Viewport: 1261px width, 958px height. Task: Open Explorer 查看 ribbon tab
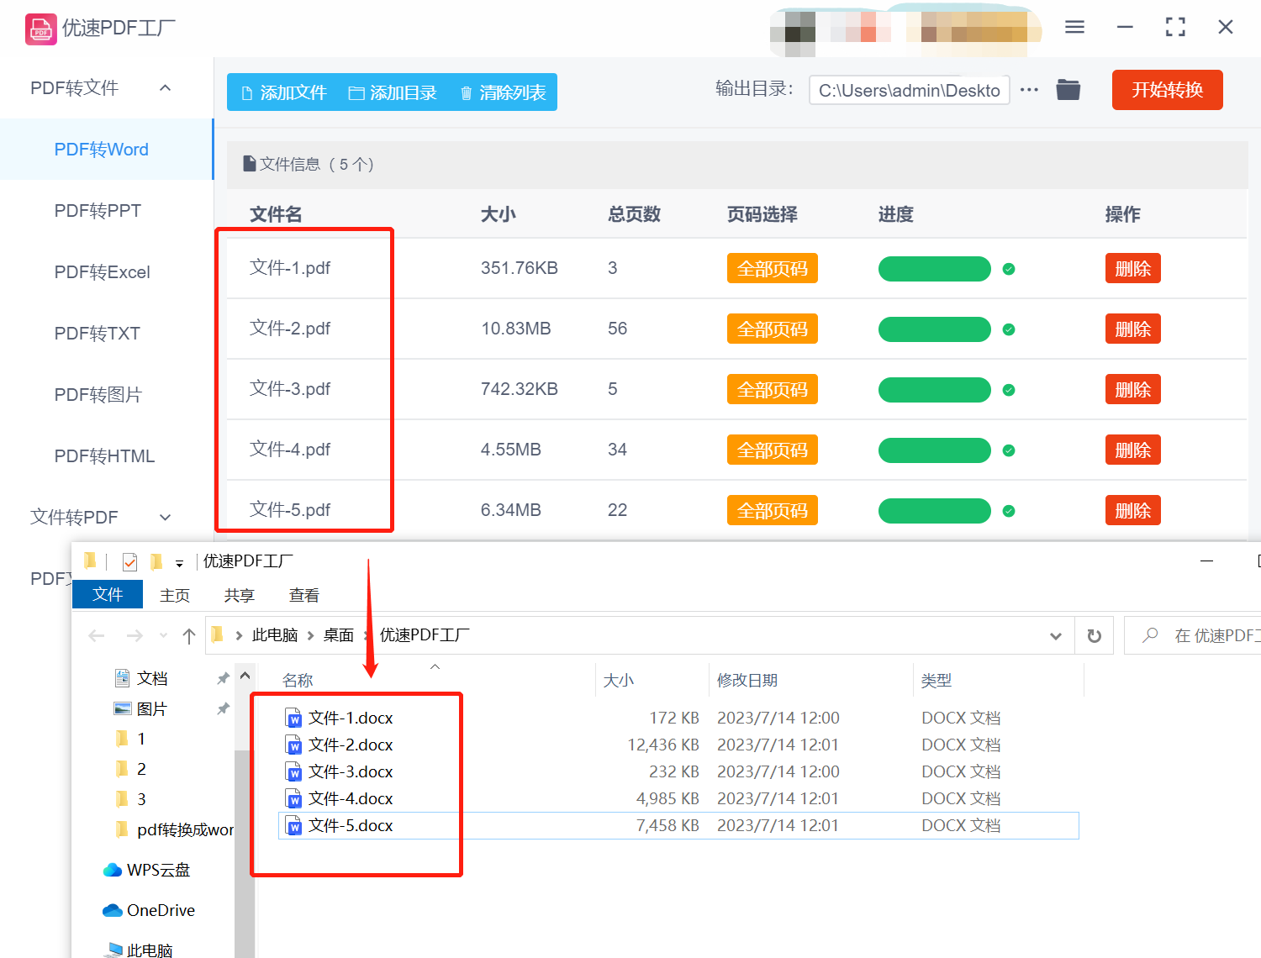click(304, 595)
